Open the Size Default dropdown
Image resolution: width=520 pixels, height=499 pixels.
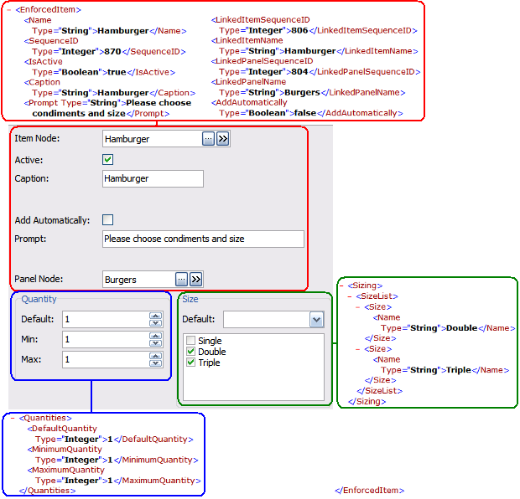click(316, 319)
